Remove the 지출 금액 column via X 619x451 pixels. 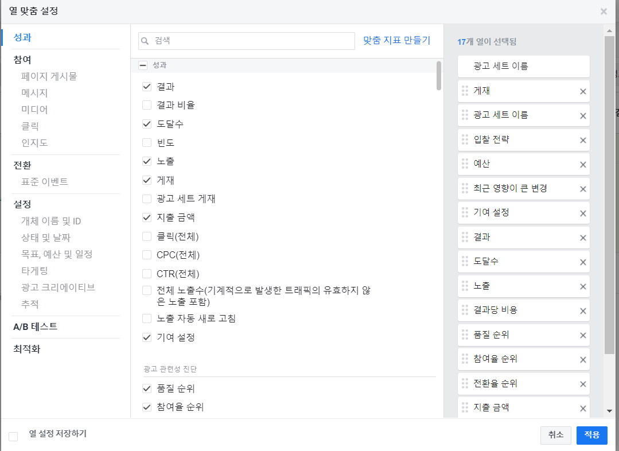(583, 409)
